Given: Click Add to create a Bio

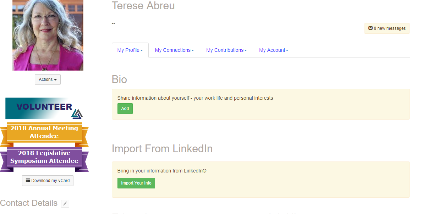Looking at the screenshot, I should click(125, 108).
